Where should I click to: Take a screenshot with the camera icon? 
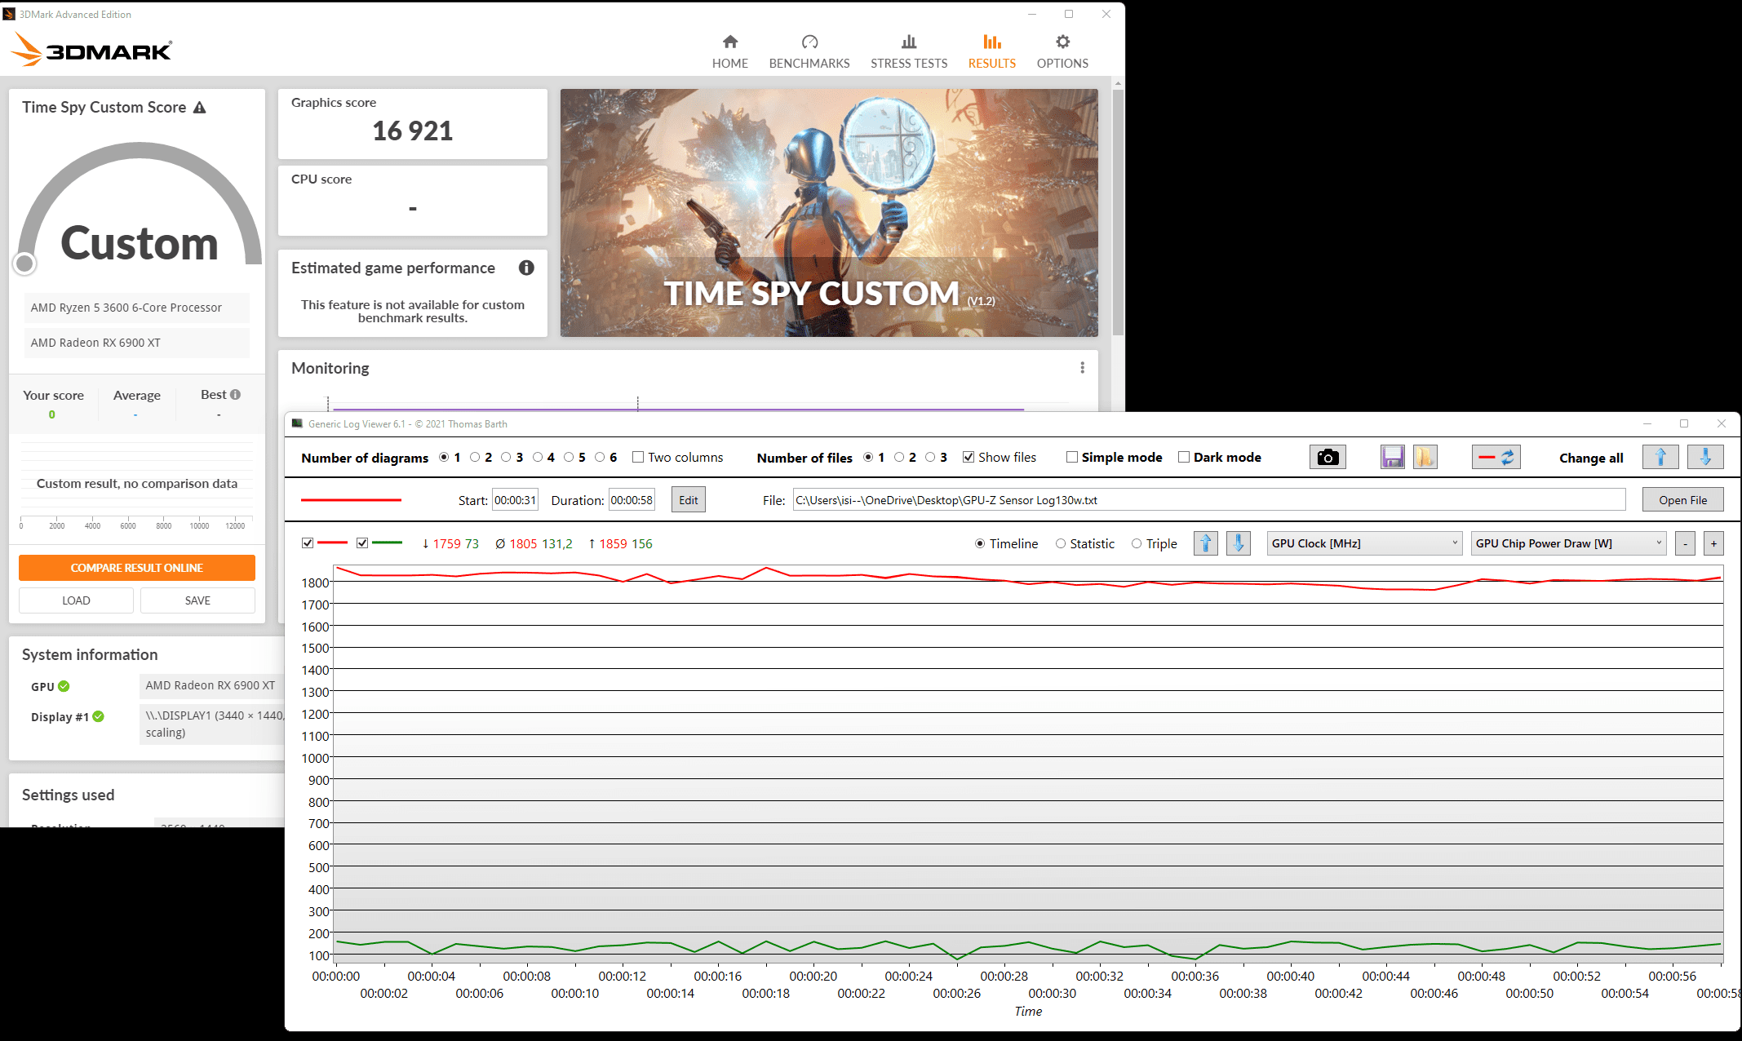[x=1328, y=457]
